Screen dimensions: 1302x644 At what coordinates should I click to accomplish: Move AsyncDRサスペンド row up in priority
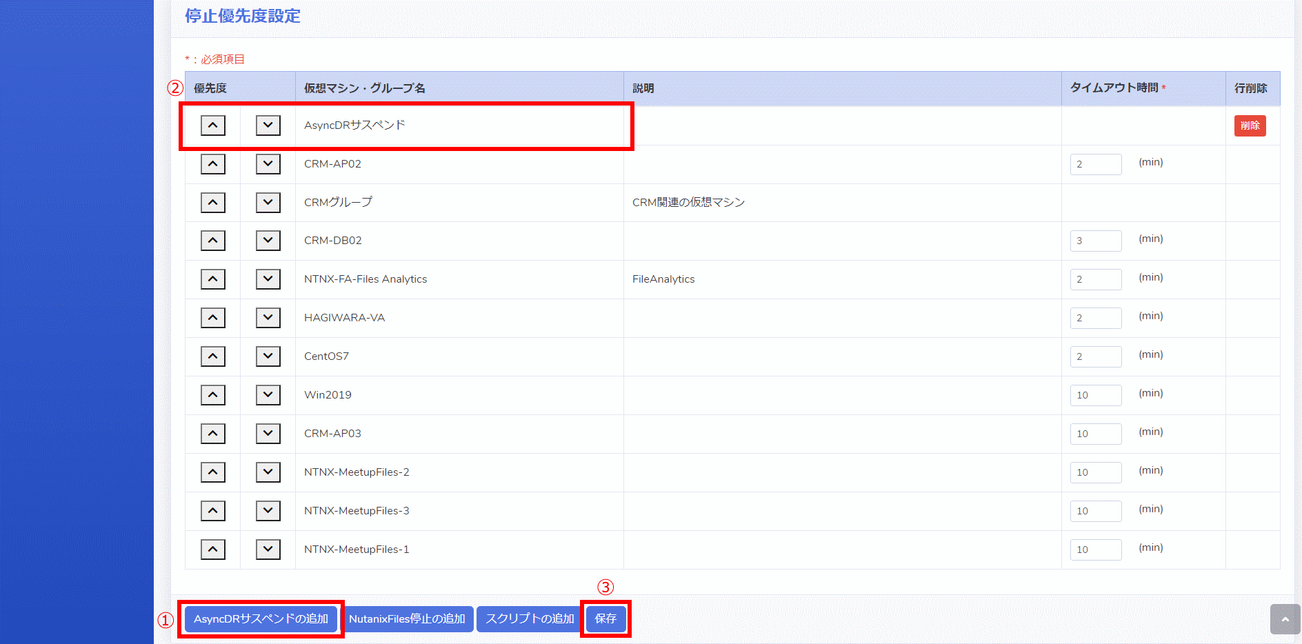click(212, 125)
